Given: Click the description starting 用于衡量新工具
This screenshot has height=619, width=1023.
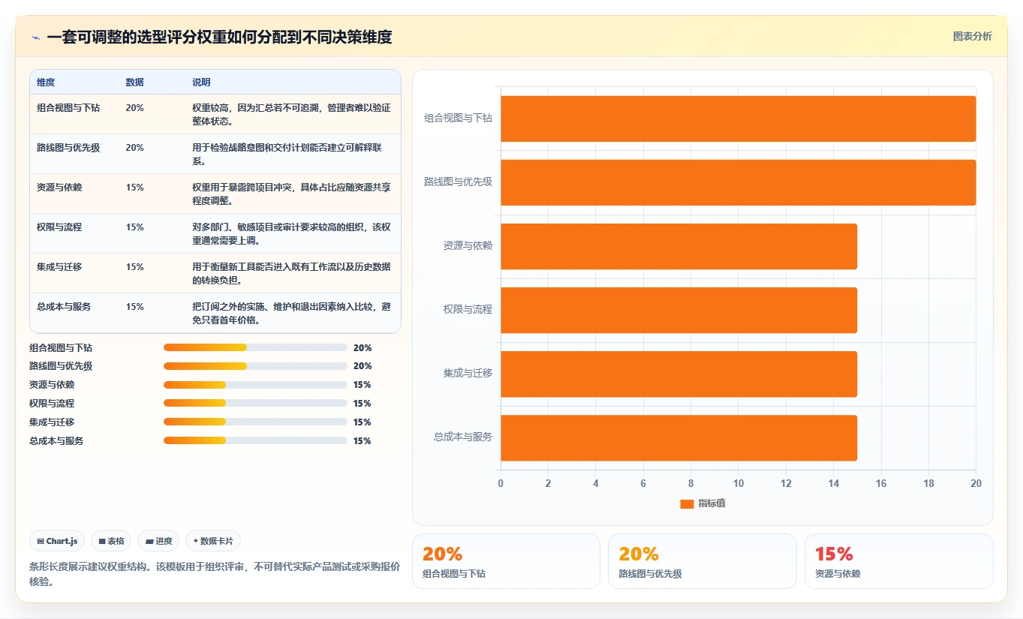Looking at the screenshot, I should (291, 274).
